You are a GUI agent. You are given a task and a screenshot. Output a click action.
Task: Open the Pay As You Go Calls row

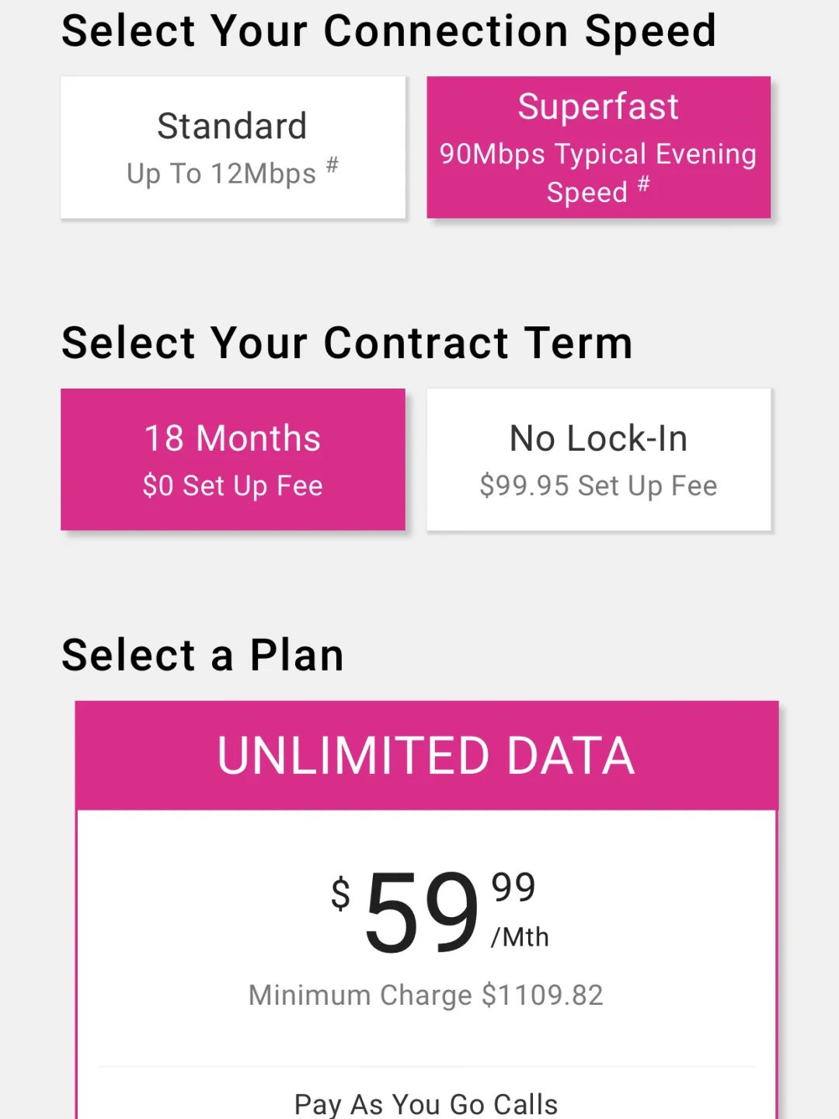426,1103
